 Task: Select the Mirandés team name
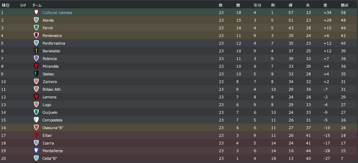(x=51, y=66)
